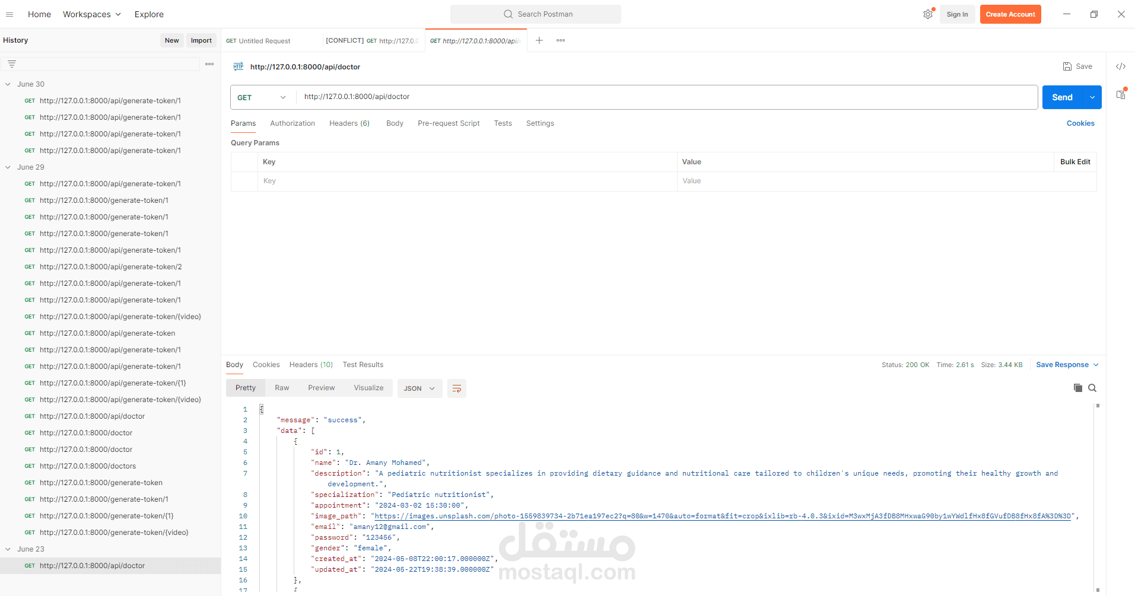Image resolution: width=1135 pixels, height=596 pixels.
Task: Click the HTTP request type icon
Action: tap(239, 66)
